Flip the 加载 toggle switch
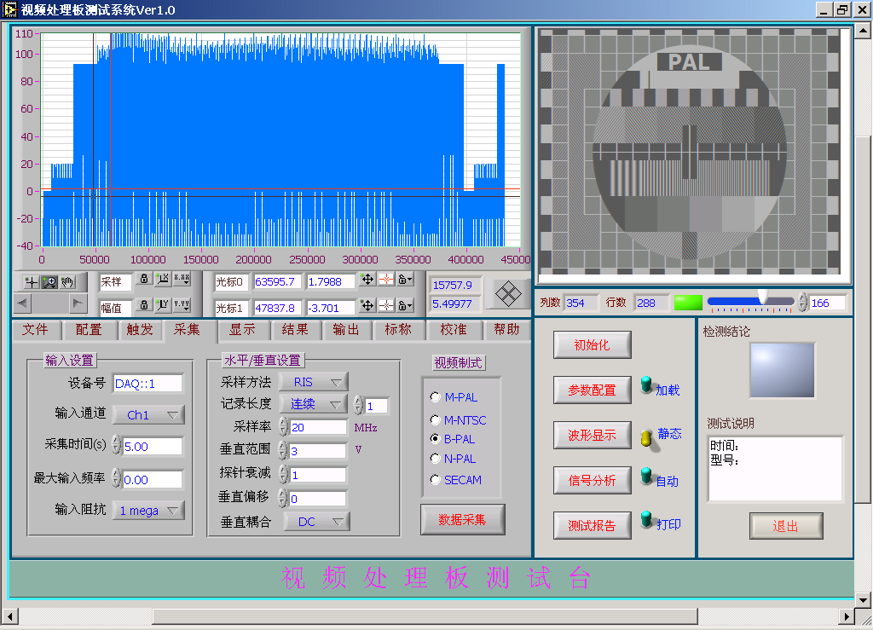 pyautogui.click(x=645, y=386)
